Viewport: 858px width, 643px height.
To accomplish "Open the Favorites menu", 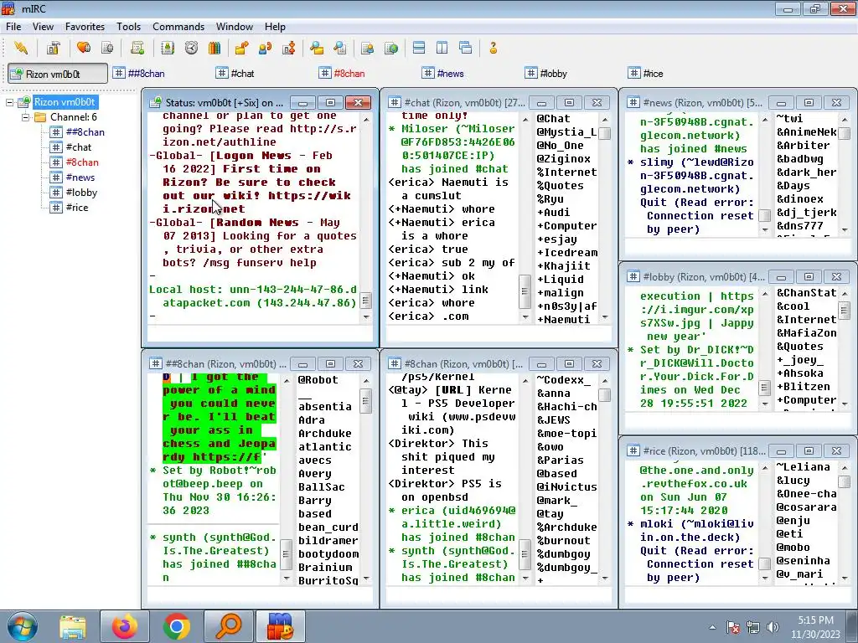I will [x=85, y=26].
